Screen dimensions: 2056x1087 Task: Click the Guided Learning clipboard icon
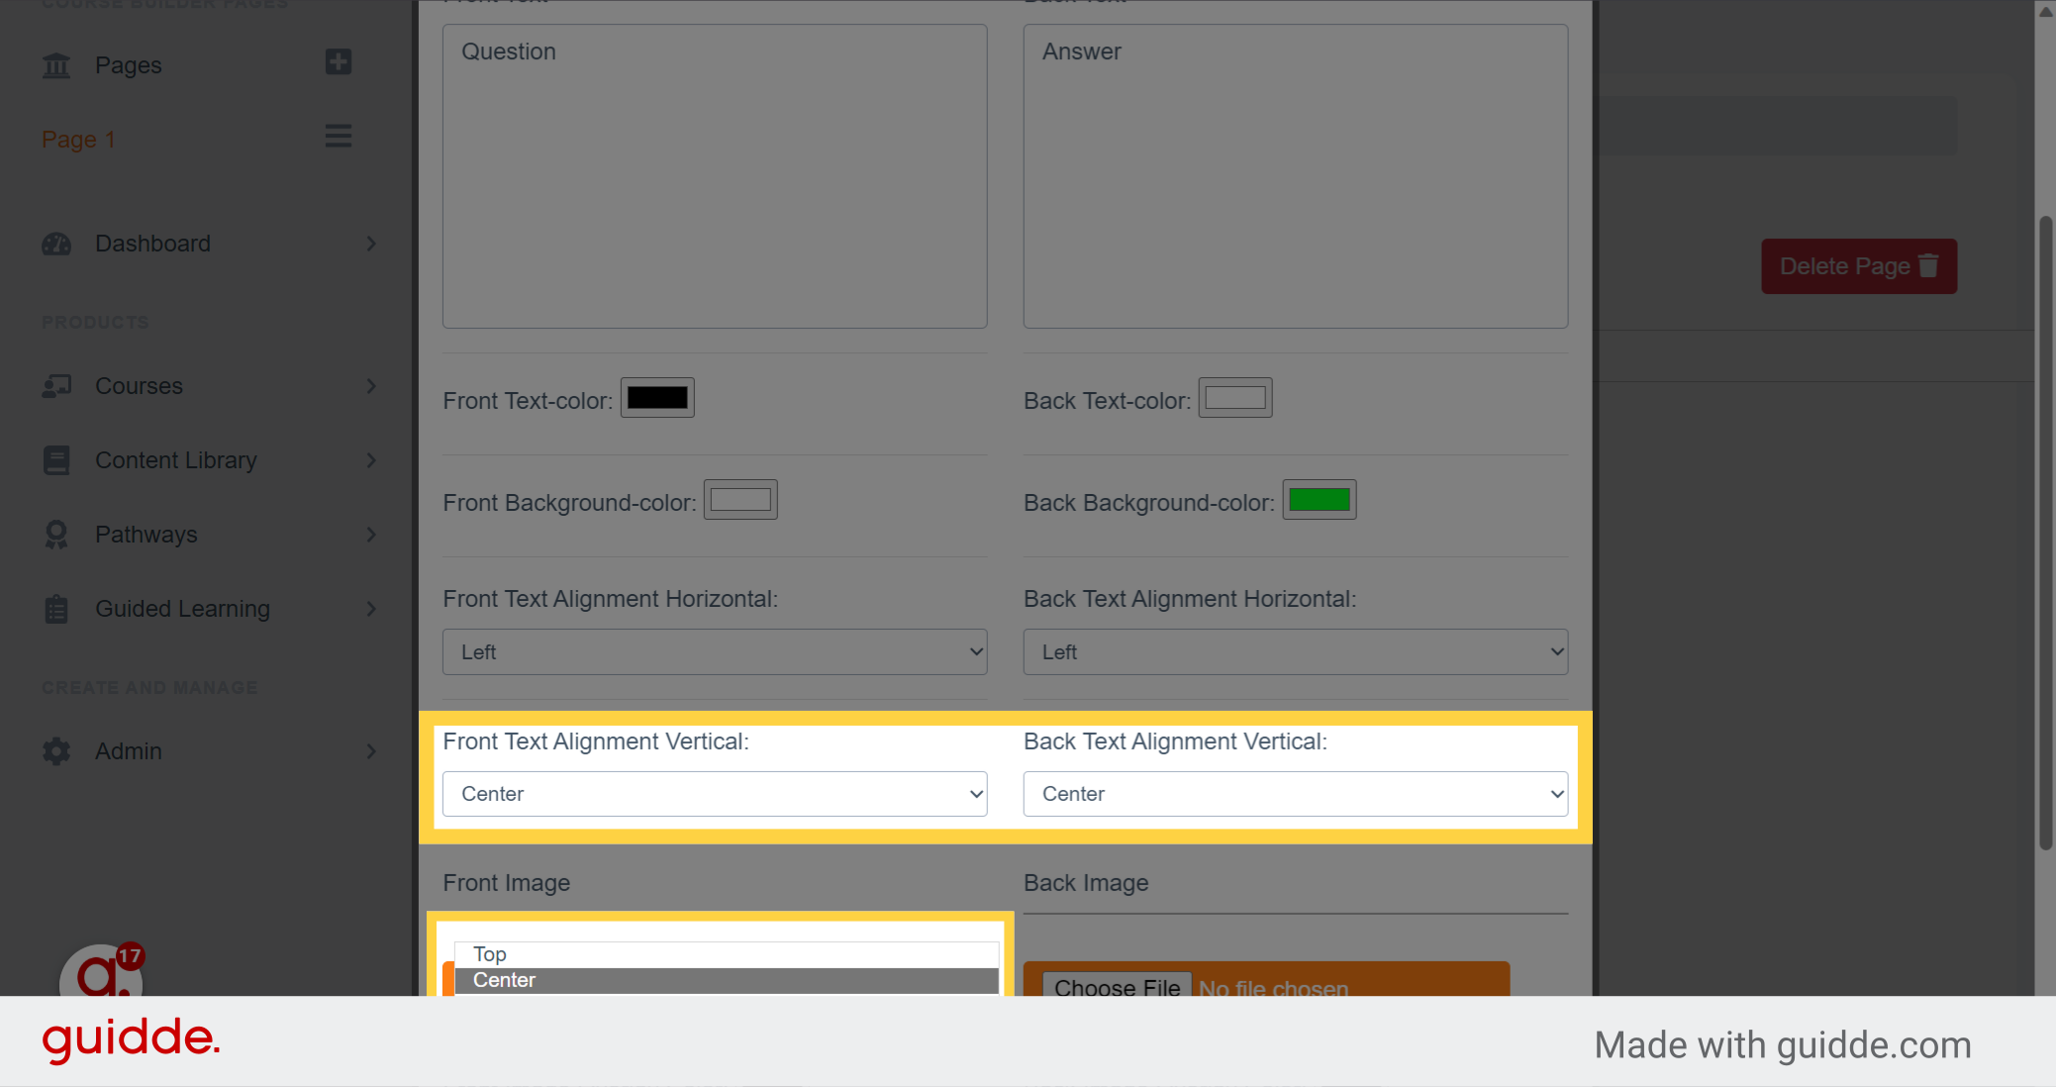[56, 609]
